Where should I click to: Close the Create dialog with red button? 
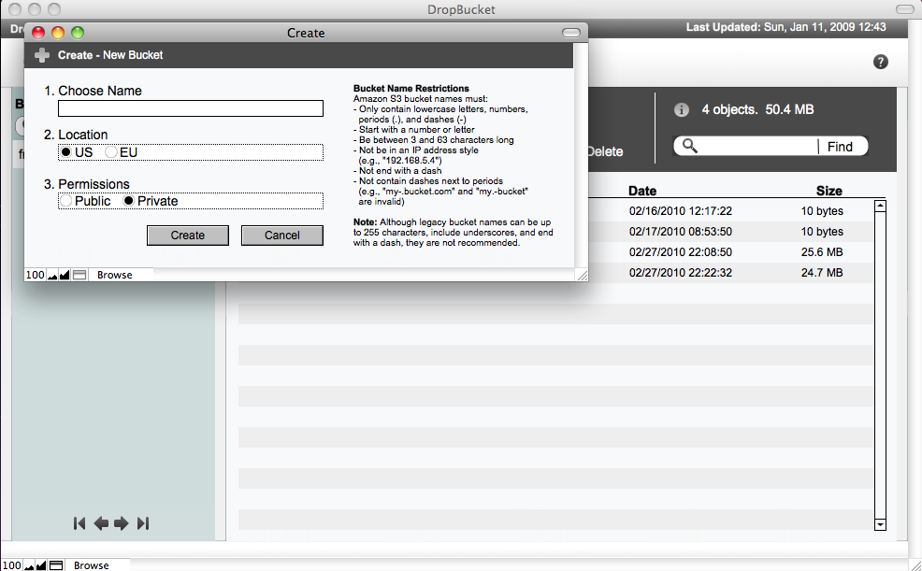38,33
